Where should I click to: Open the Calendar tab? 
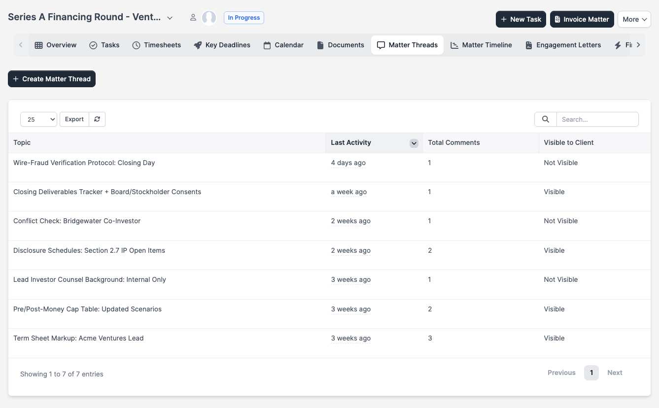click(283, 45)
